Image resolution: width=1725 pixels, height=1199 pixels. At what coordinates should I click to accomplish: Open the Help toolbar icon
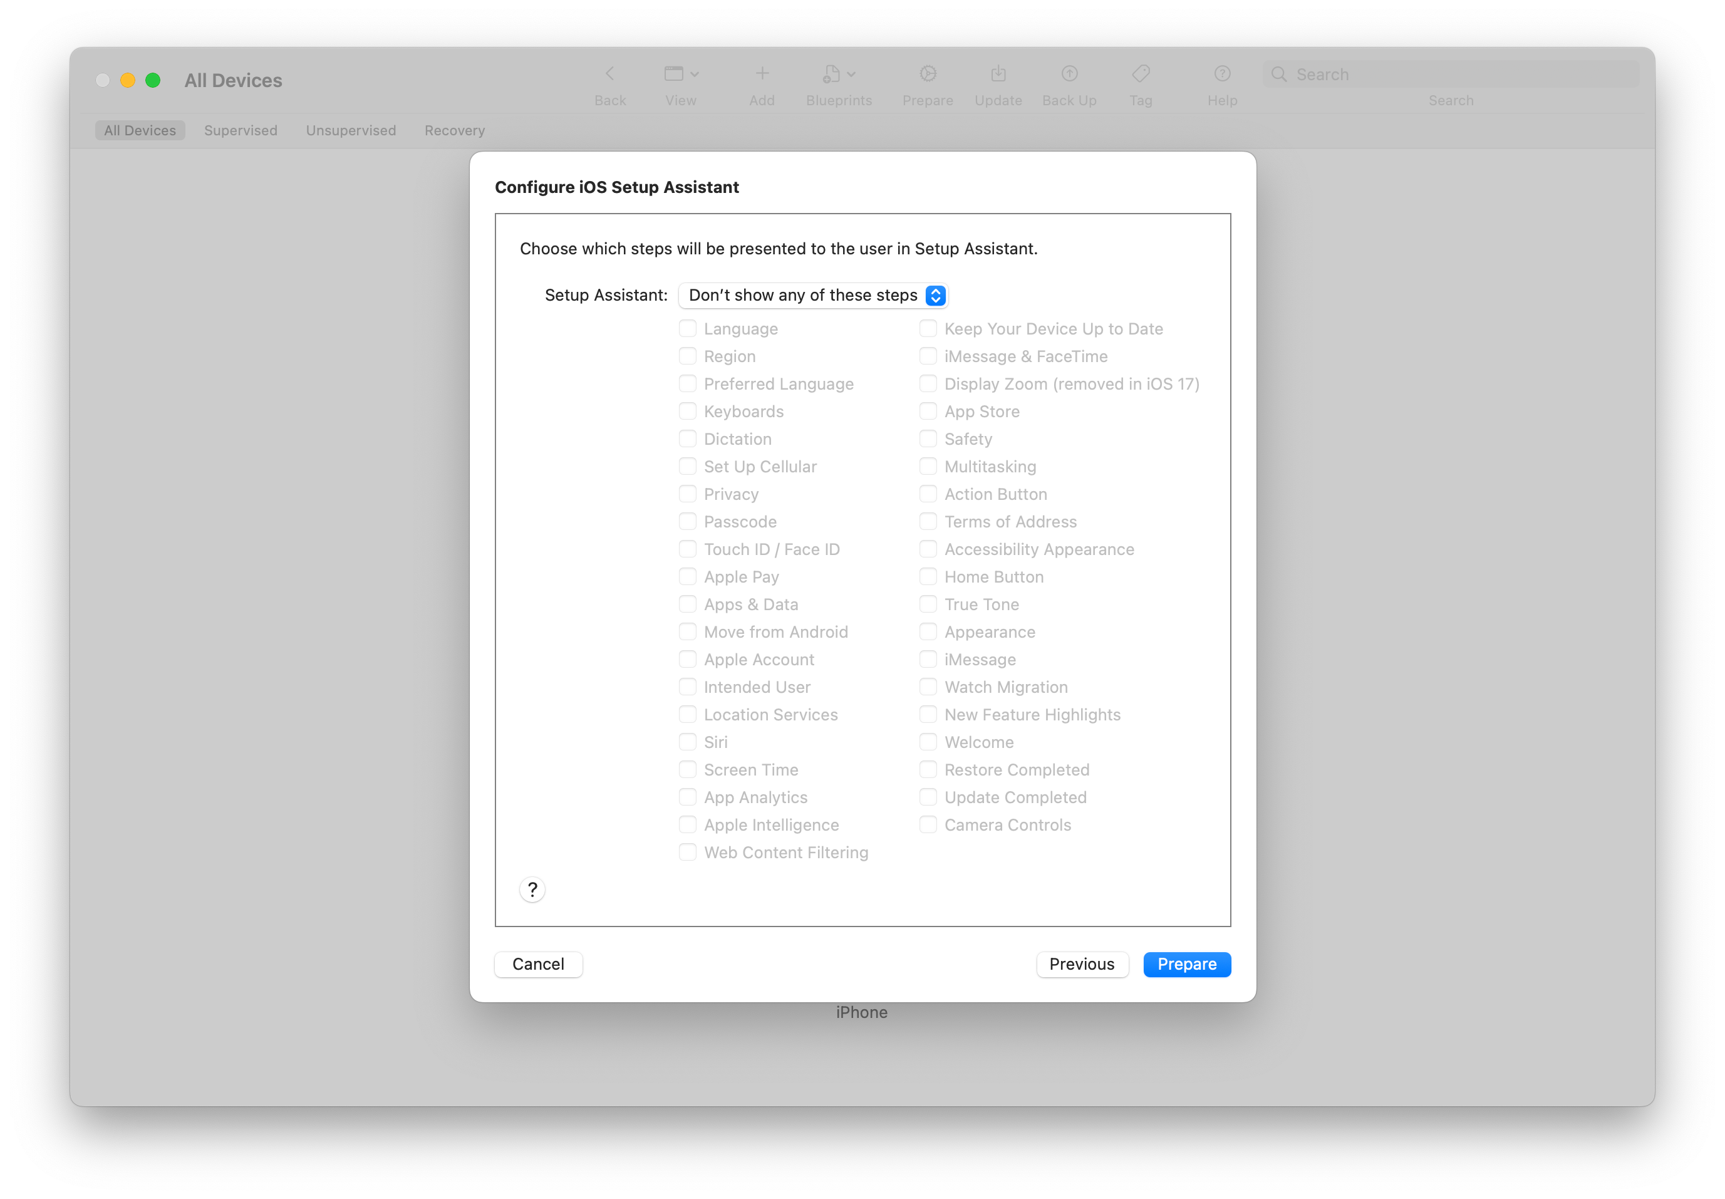[1222, 74]
